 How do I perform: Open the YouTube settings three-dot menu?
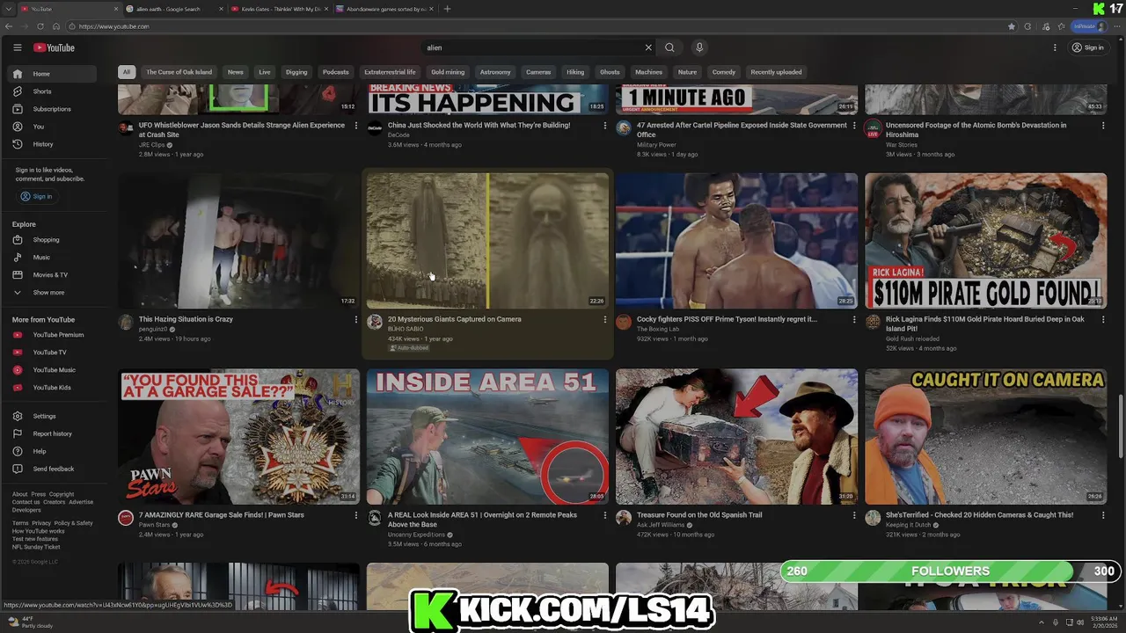(1055, 47)
